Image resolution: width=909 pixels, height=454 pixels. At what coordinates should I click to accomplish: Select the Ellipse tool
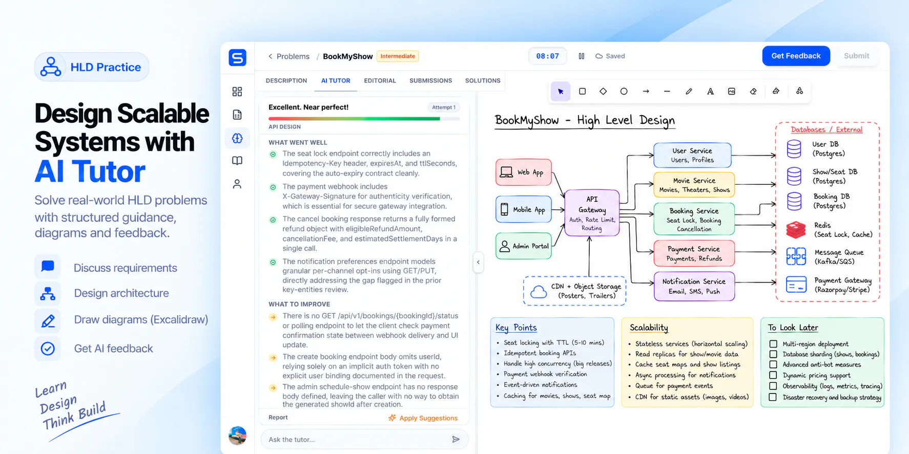pyautogui.click(x=624, y=92)
